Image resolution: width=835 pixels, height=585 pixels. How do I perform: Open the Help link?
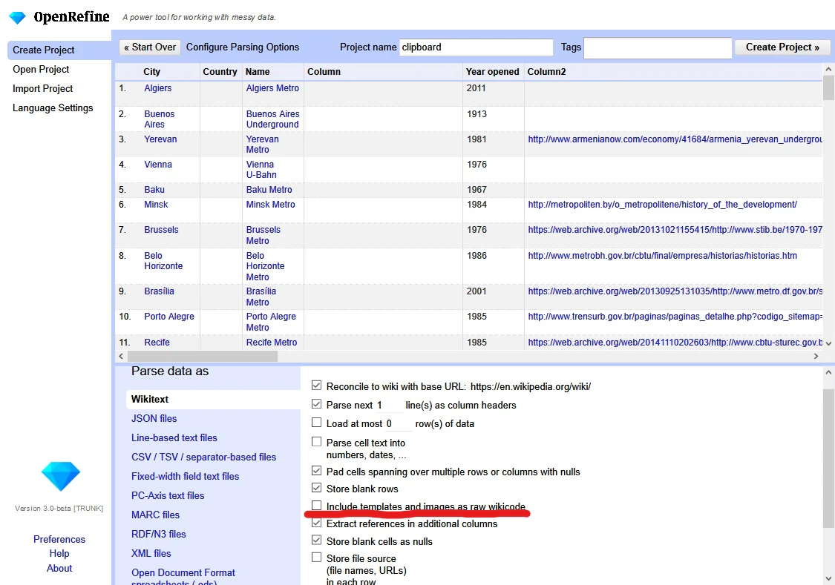[x=59, y=554]
